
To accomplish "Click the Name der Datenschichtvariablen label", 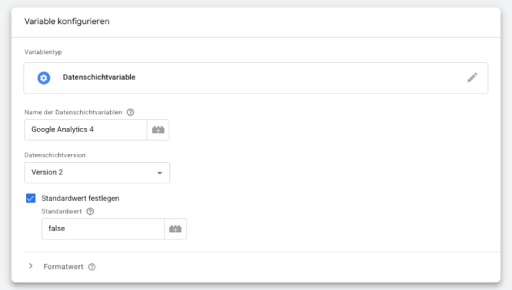I will [x=73, y=112].
